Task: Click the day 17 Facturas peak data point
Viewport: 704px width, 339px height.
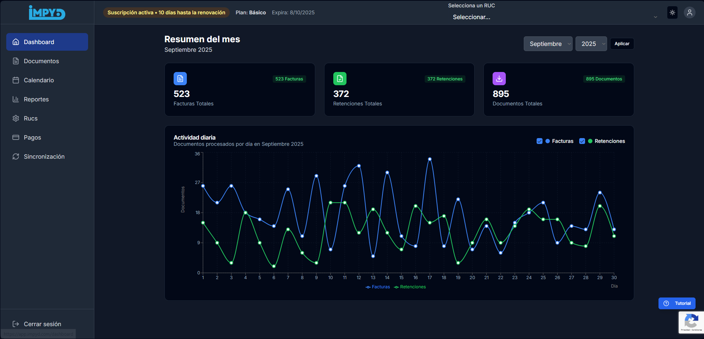Action: tap(429, 159)
